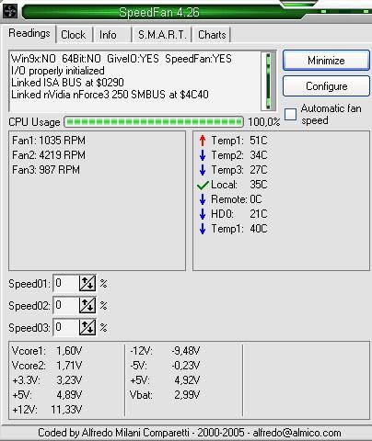Click the log box vertical scrollbar

268,81
